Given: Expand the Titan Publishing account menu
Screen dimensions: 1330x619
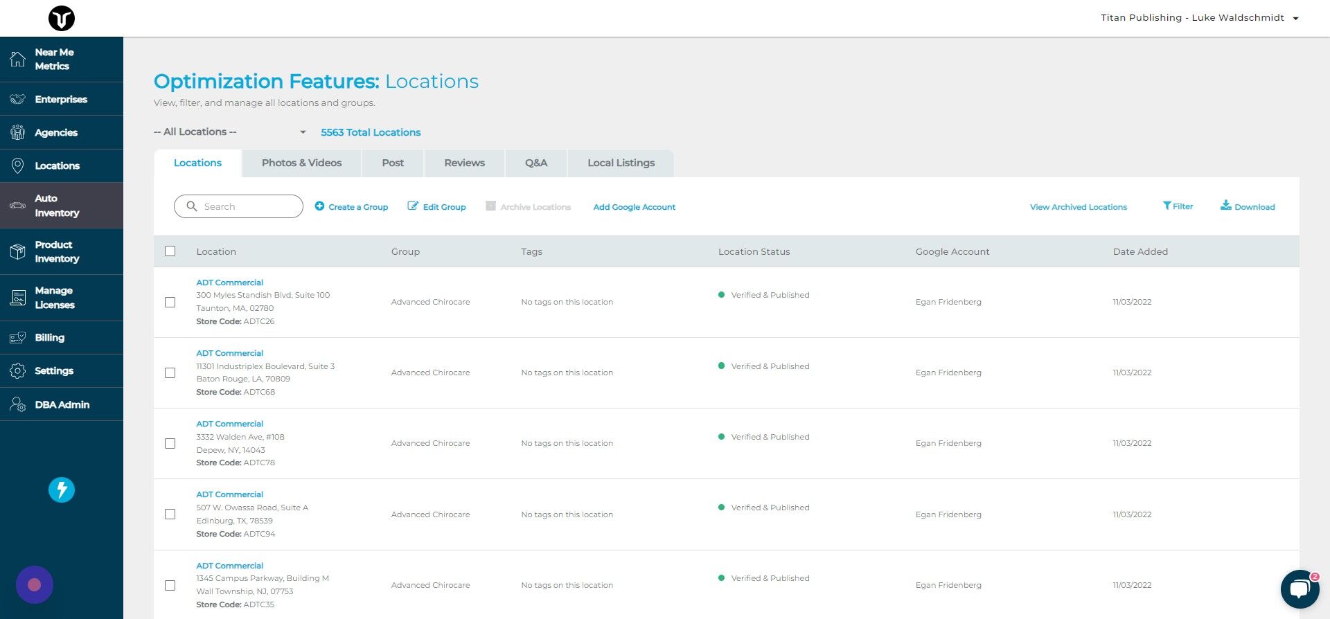Looking at the screenshot, I should [x=1199, y=18].
